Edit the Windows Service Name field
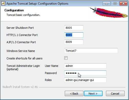The width and height of the screenshot is (129, 100). [x=91, y=51]
